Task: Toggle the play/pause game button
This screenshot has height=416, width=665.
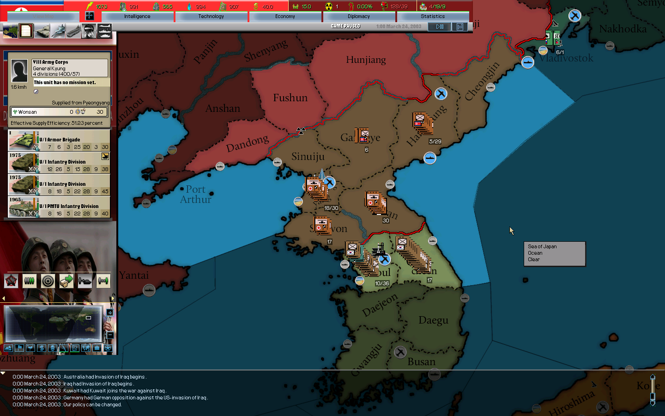Action: click(x=440, y=27)
